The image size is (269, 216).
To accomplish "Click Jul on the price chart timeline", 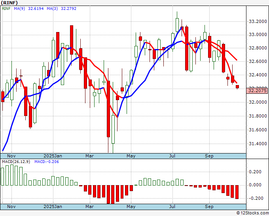I will pyautogui.click(x=172, y=156).
